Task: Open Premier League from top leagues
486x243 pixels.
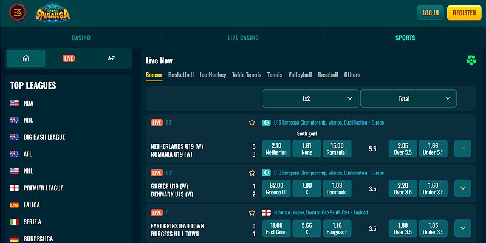Action: click(x=43, y=188)
